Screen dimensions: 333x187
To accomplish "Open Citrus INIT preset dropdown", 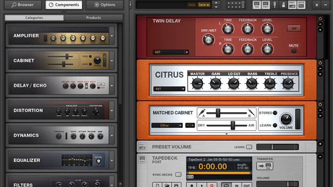I will coord(169,89).
